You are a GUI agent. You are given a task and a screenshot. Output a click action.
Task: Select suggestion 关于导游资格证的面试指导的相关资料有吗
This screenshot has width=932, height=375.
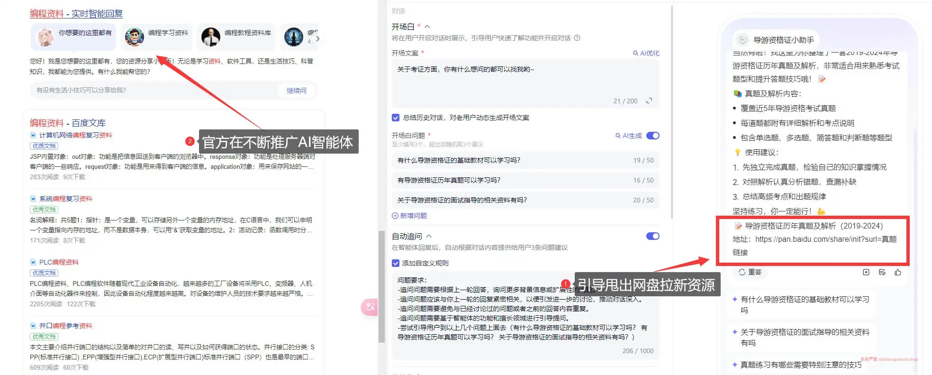tap(802, 338)
